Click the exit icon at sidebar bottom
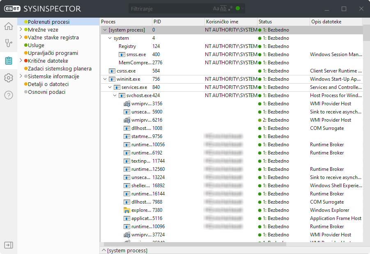The width and height of the screenshot is (370, 254). (8, 245)
